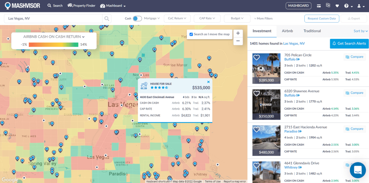
Task: Open the Mashboard menu
Action: click(113, 6)
